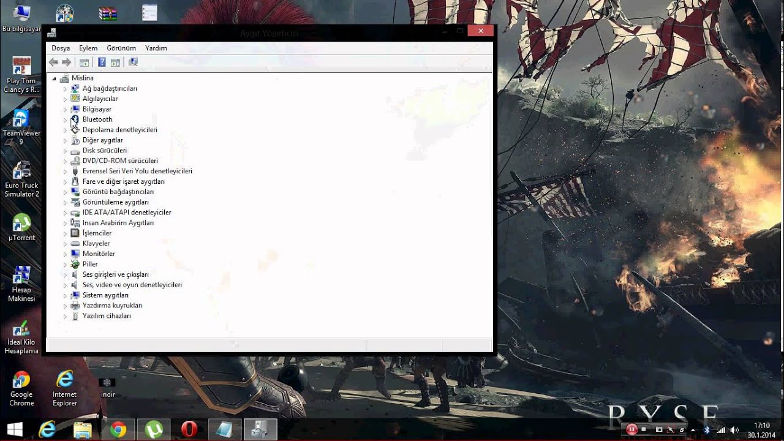Click the Forward arrow in Device Manager toolbar
Image resolution: width=784 pixels, height=441 pixels.
pos(67,62)
